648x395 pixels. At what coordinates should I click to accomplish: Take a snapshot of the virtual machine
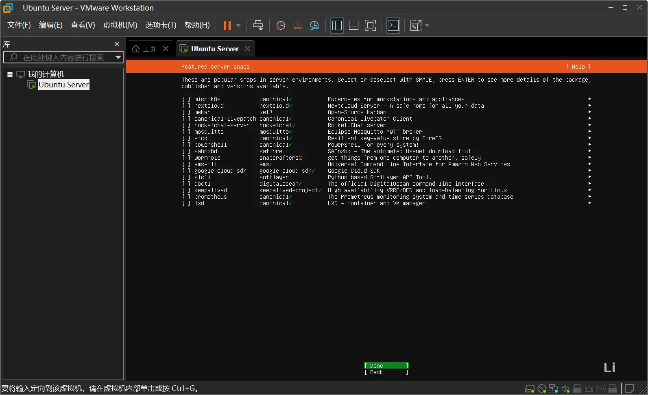(280, 26)
